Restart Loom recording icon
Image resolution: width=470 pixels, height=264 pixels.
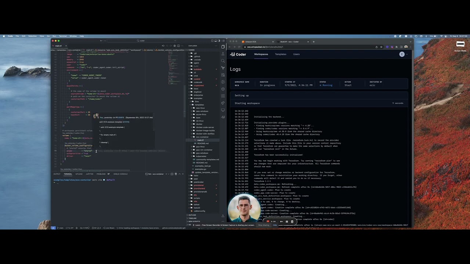click(x=282, y=221)
